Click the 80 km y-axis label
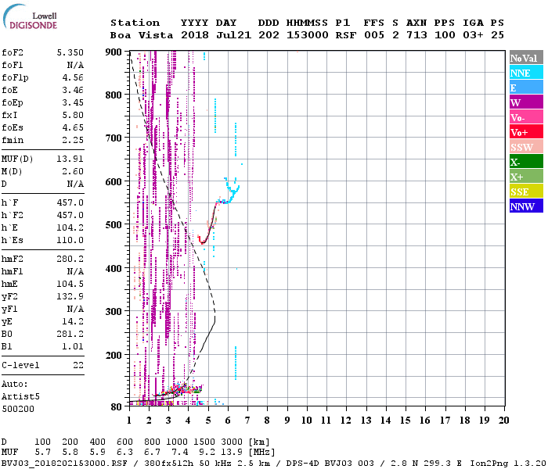548x469 pixels. click(x=116, y=407)
